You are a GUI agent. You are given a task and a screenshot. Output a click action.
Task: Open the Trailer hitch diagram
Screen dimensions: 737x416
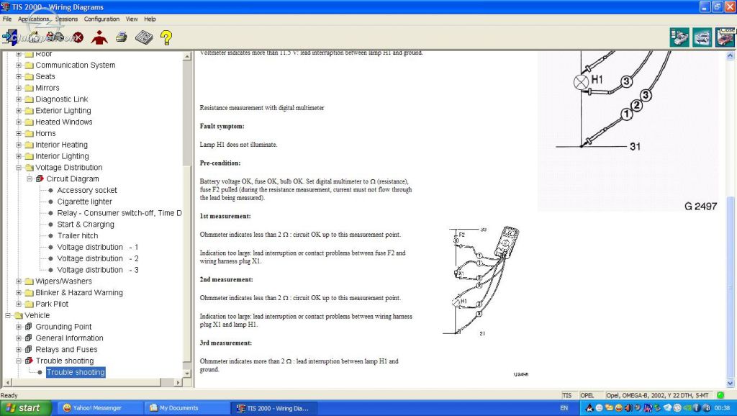pyautogui.click(x=78, y=236)
